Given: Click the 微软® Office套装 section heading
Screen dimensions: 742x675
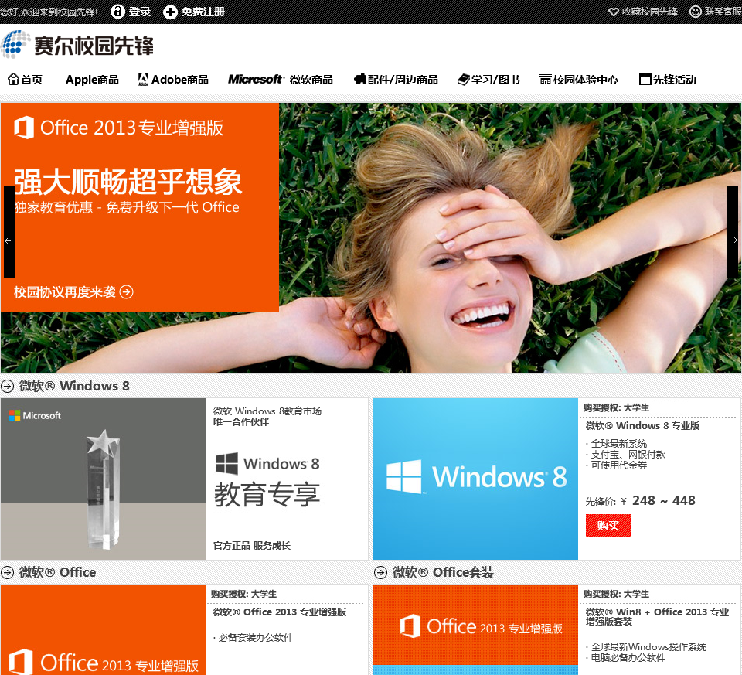Looking at the screenshot, I should [x=443, y=573].
